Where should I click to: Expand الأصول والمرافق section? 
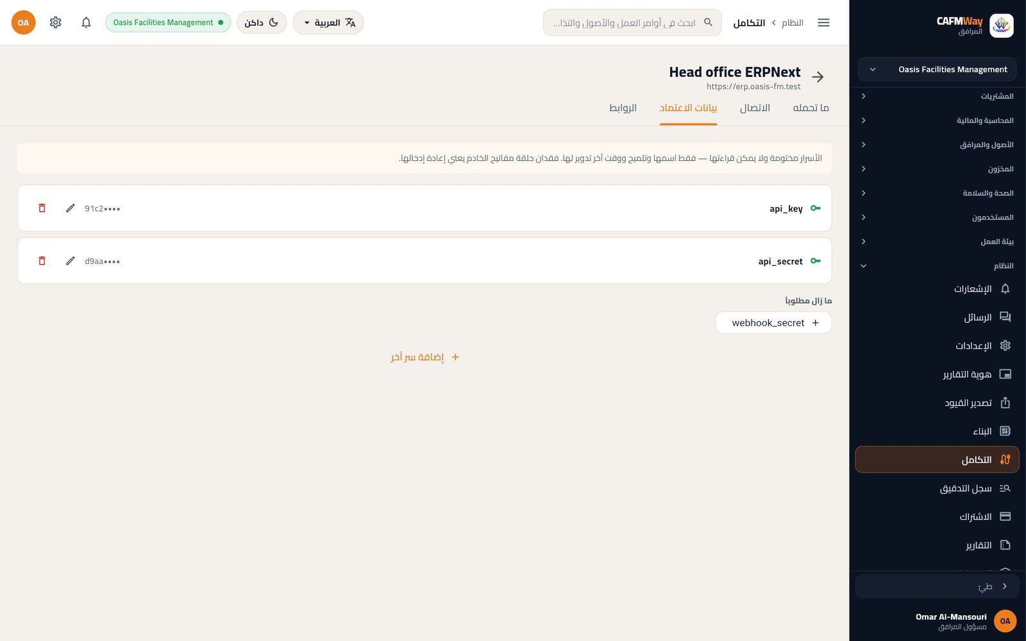(938, 145)
